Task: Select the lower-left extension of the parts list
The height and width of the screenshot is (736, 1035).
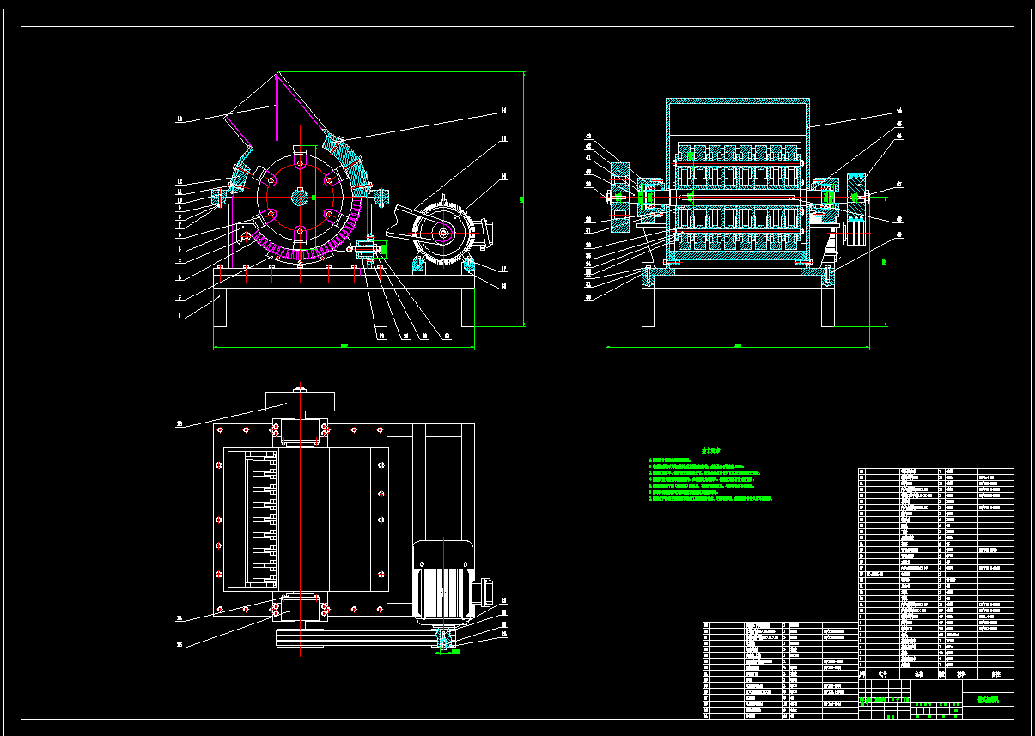Action: click(781, 670)
